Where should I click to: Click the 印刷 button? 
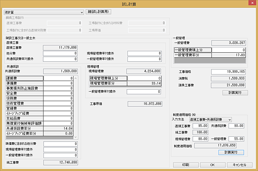(x=186, y=165)
